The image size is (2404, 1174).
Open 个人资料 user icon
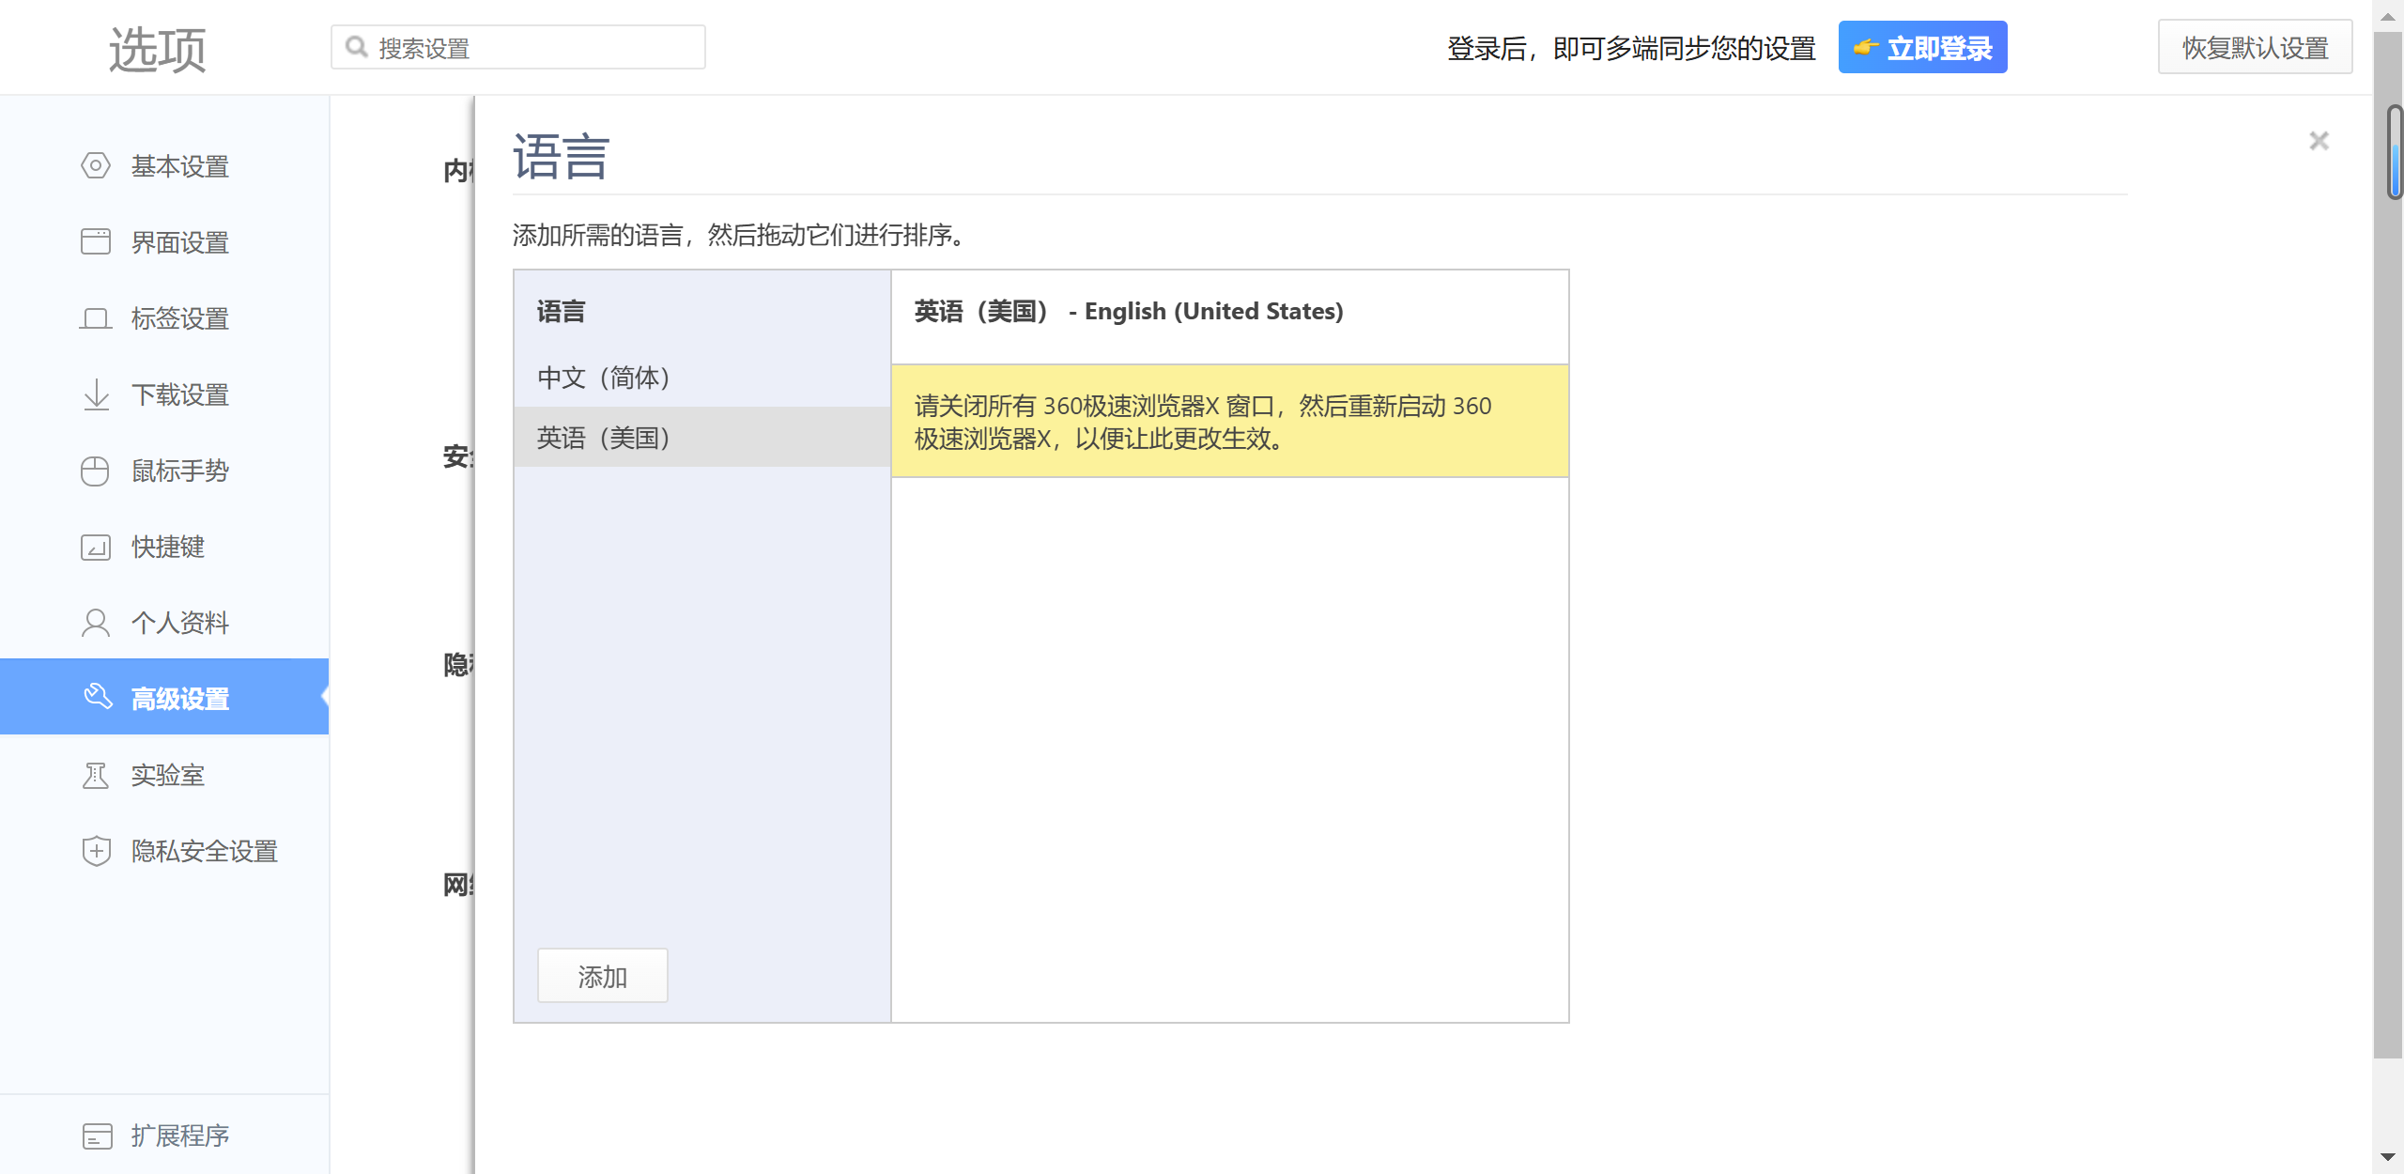point(95,623)
